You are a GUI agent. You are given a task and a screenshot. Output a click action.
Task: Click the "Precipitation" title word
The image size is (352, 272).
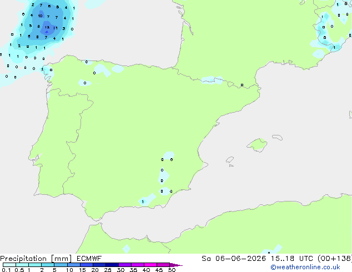tap(23, 259)
